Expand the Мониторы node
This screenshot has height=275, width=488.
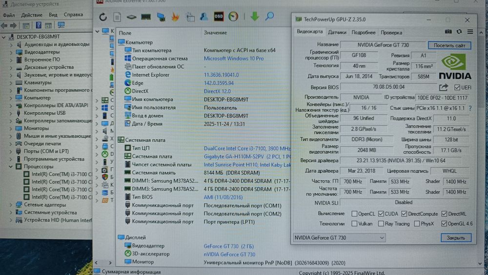point(11,128)
